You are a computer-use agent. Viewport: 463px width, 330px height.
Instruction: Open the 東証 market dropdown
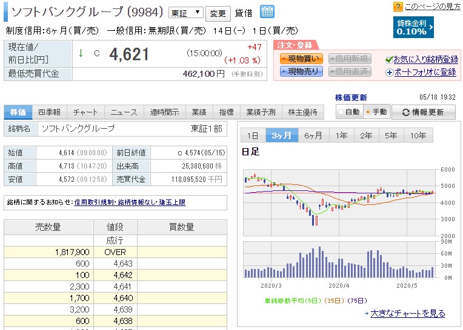click(x=185, y=13)
